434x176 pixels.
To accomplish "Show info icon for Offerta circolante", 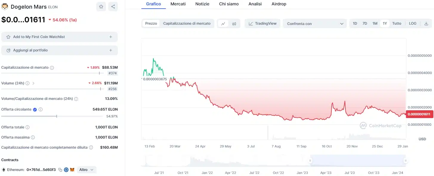I will tap(41, 109).
